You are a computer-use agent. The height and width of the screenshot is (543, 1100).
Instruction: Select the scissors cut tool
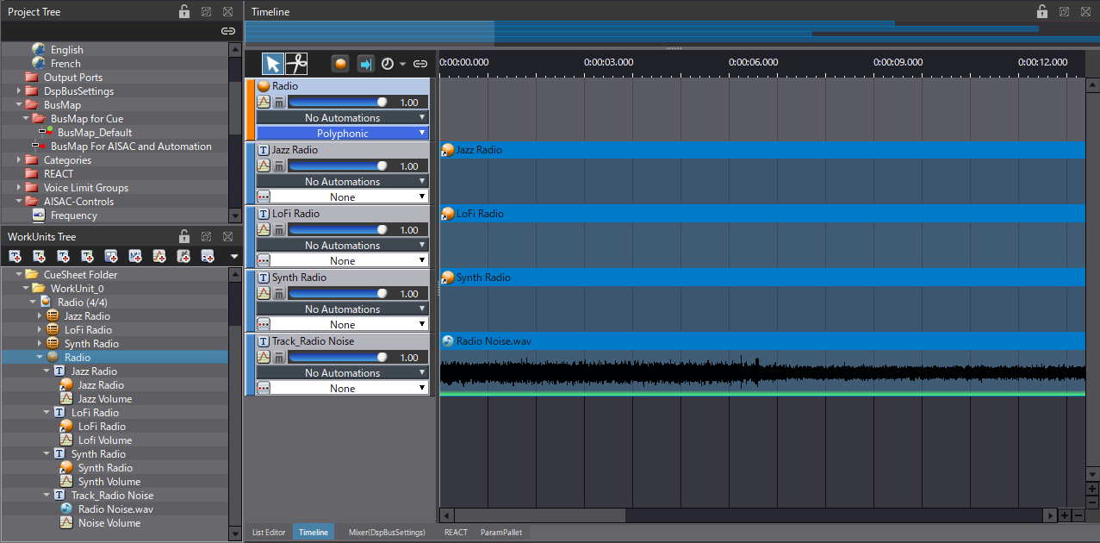pos(296,64)
